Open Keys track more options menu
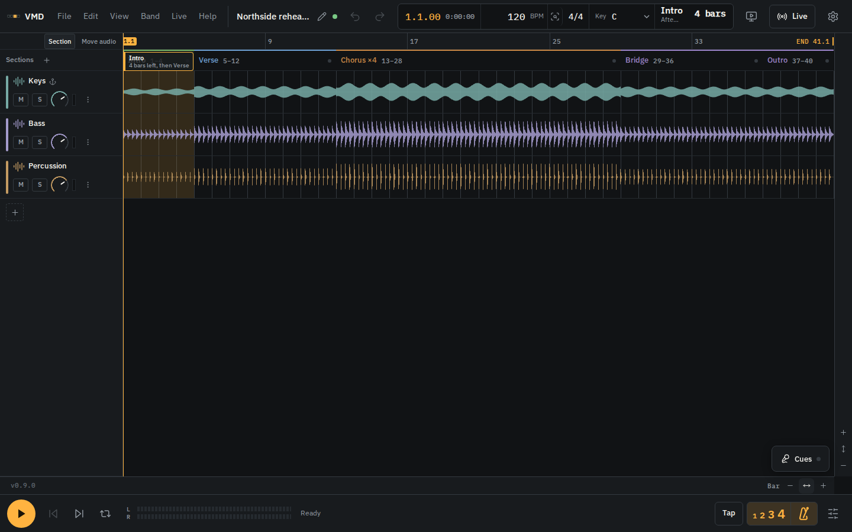 (x=88, y=100)
